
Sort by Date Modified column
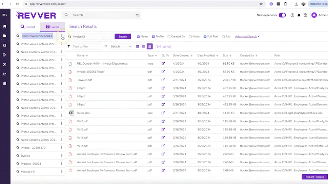[208, 55]
